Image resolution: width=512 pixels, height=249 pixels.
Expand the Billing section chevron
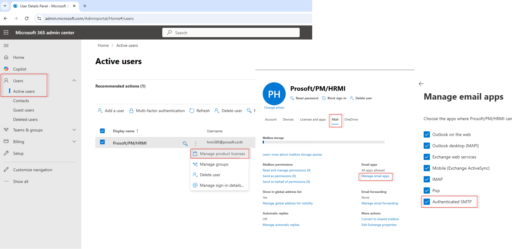(74, 142)
